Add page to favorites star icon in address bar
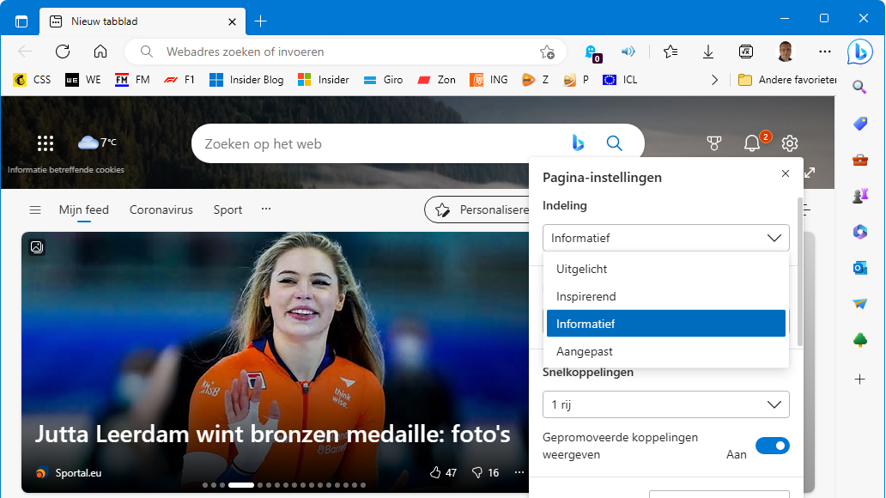This screenshot has width=886, height=498. [x=547, y=52]
